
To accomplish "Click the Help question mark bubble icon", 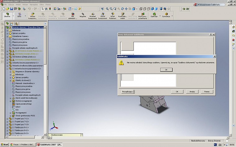I will pos(79,9).
